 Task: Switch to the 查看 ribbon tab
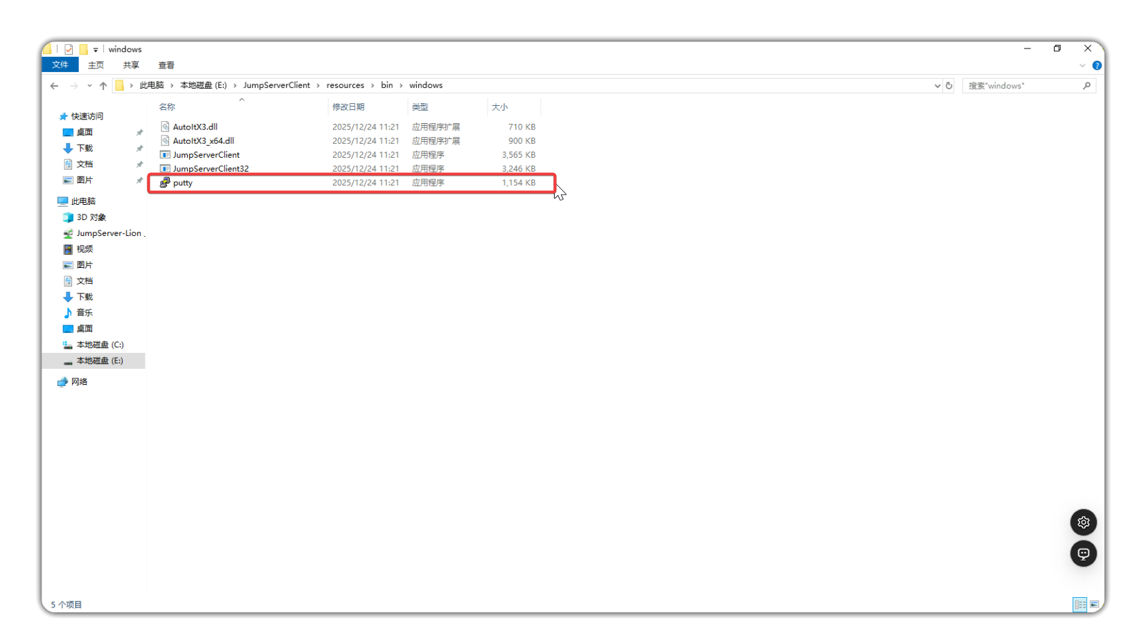[x=166, y=65]
